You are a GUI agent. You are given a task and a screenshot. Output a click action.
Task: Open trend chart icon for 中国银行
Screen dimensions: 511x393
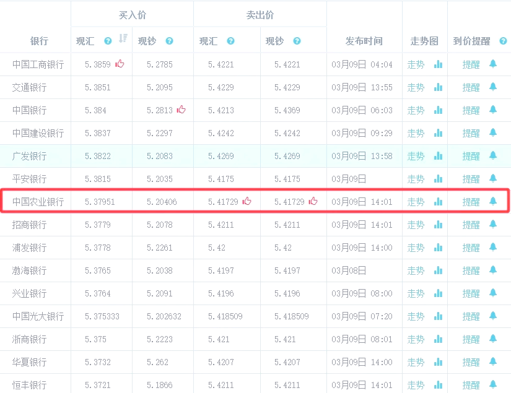439,110
